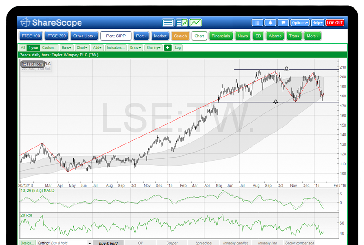
Task: Click the ShareScope crosshair logo
Action: point(25,23)
